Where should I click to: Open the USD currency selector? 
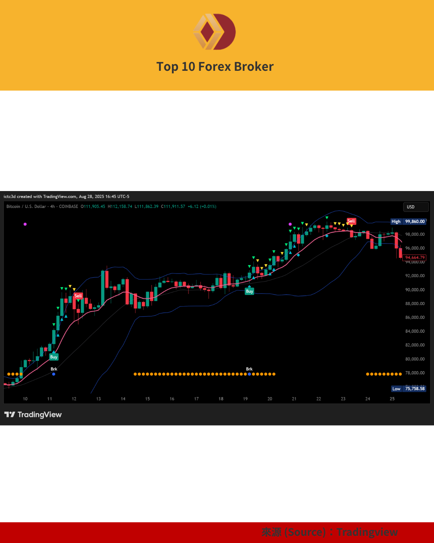[x=416, y=207]
